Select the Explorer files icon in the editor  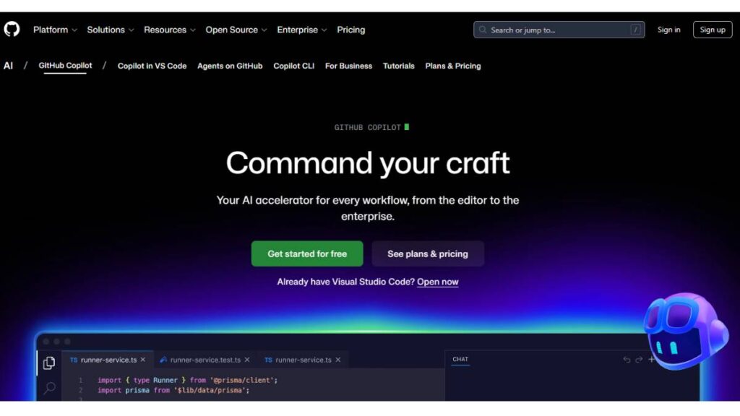(48, 363)
